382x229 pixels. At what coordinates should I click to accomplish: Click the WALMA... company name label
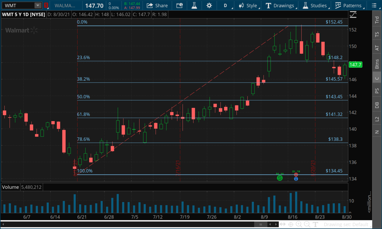(x=65, y=5)
